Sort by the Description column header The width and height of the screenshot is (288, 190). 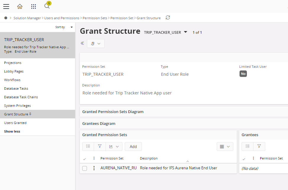(x=149, y=159)
